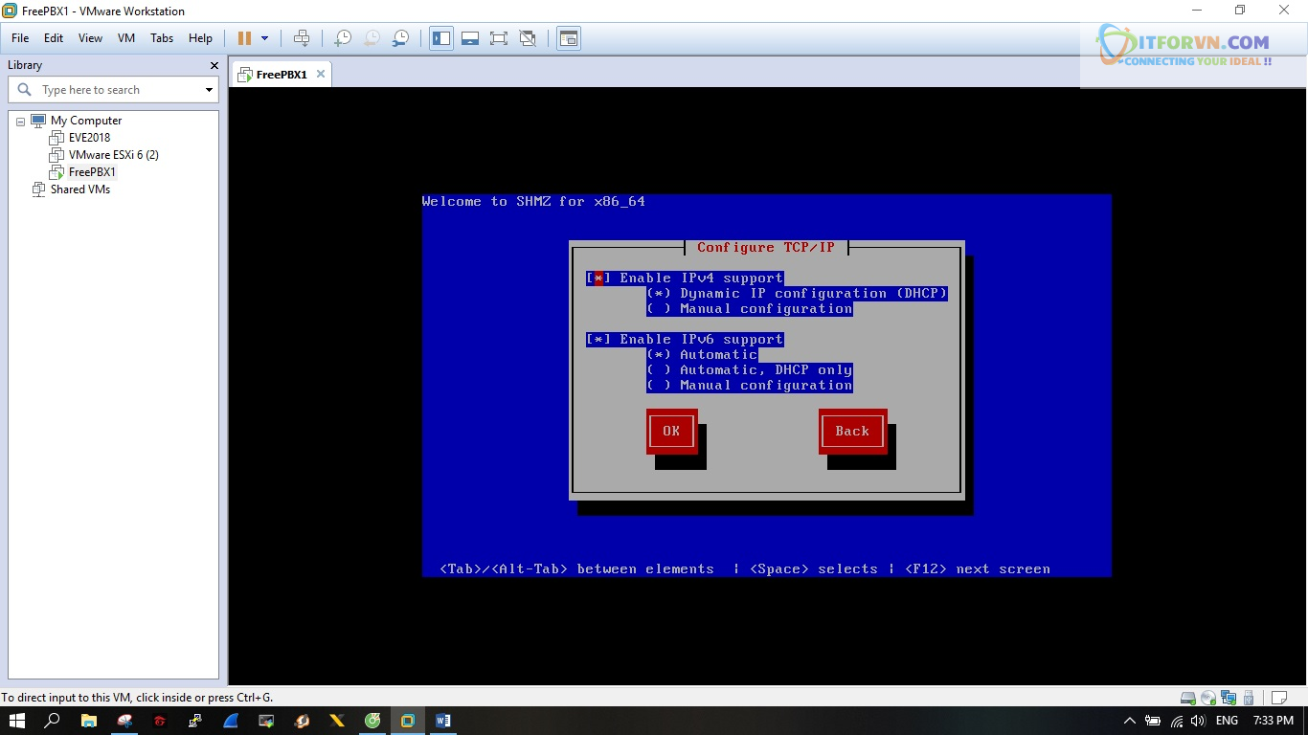Open the VM menu
Screen dimensions: 1308x735
coord(125,38)
